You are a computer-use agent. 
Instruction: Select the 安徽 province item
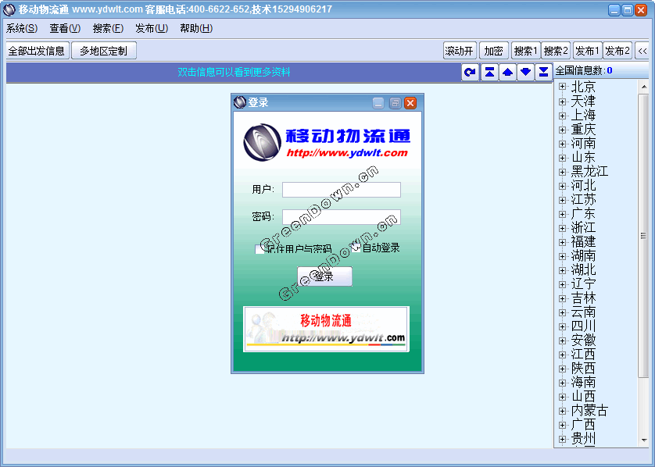click(584, 340)
